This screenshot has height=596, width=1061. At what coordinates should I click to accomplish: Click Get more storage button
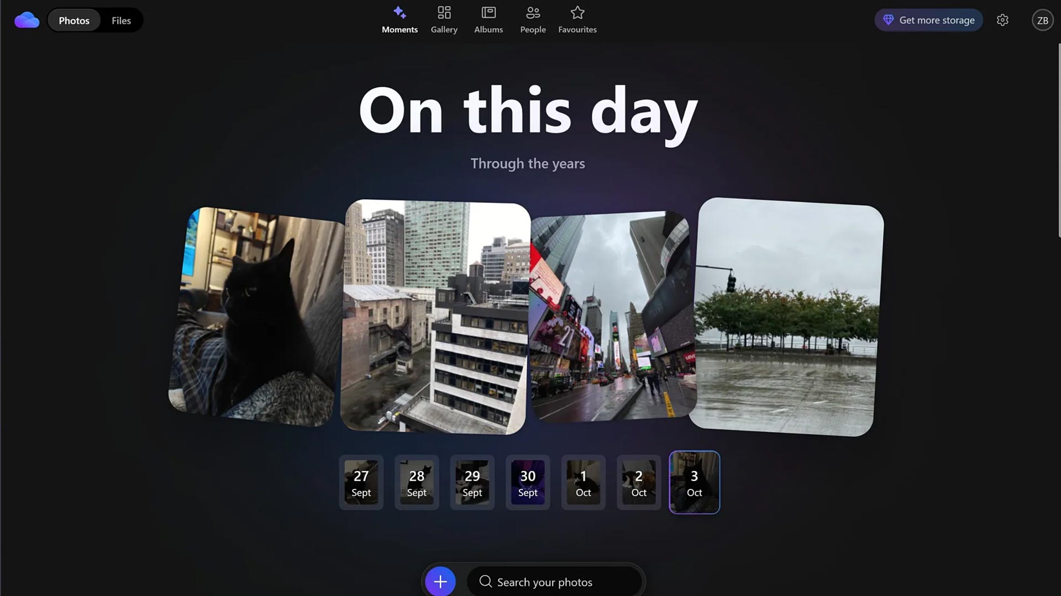point(928,20)
